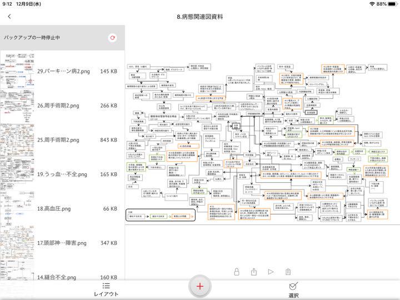
Task: Tap the battery icon in status bar
Action: click(x=393, y=4)
